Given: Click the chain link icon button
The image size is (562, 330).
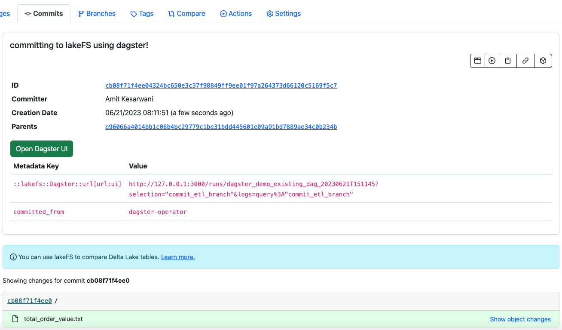Looking at the screenshot, I should coord(525,61).
